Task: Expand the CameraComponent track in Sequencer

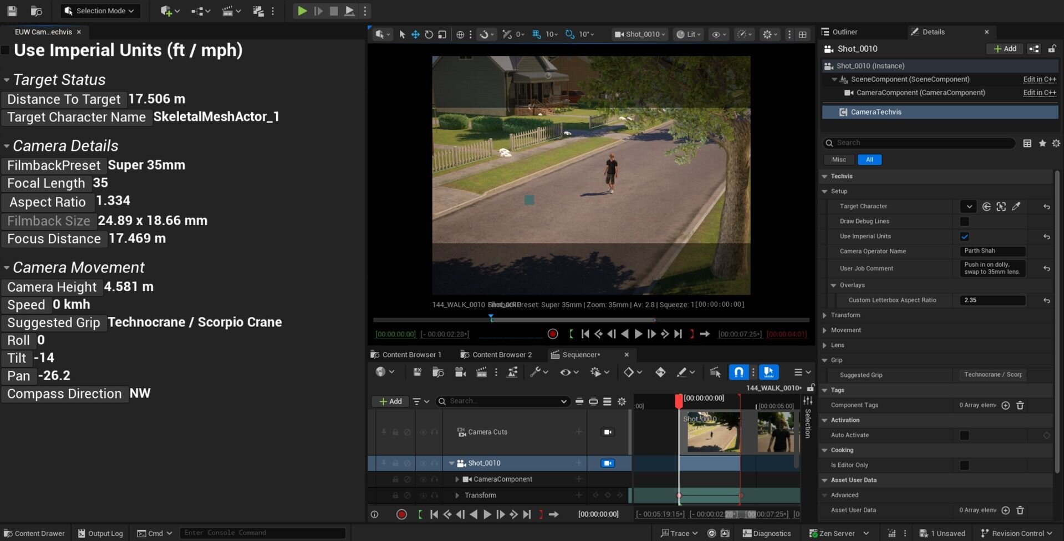Action: coord(457,479)
